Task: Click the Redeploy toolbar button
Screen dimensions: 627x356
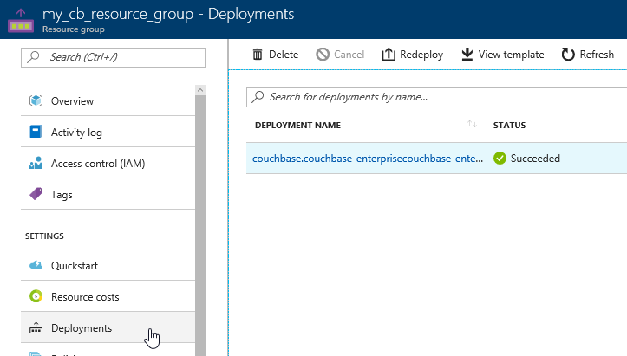Action: [x=412, y=55]
